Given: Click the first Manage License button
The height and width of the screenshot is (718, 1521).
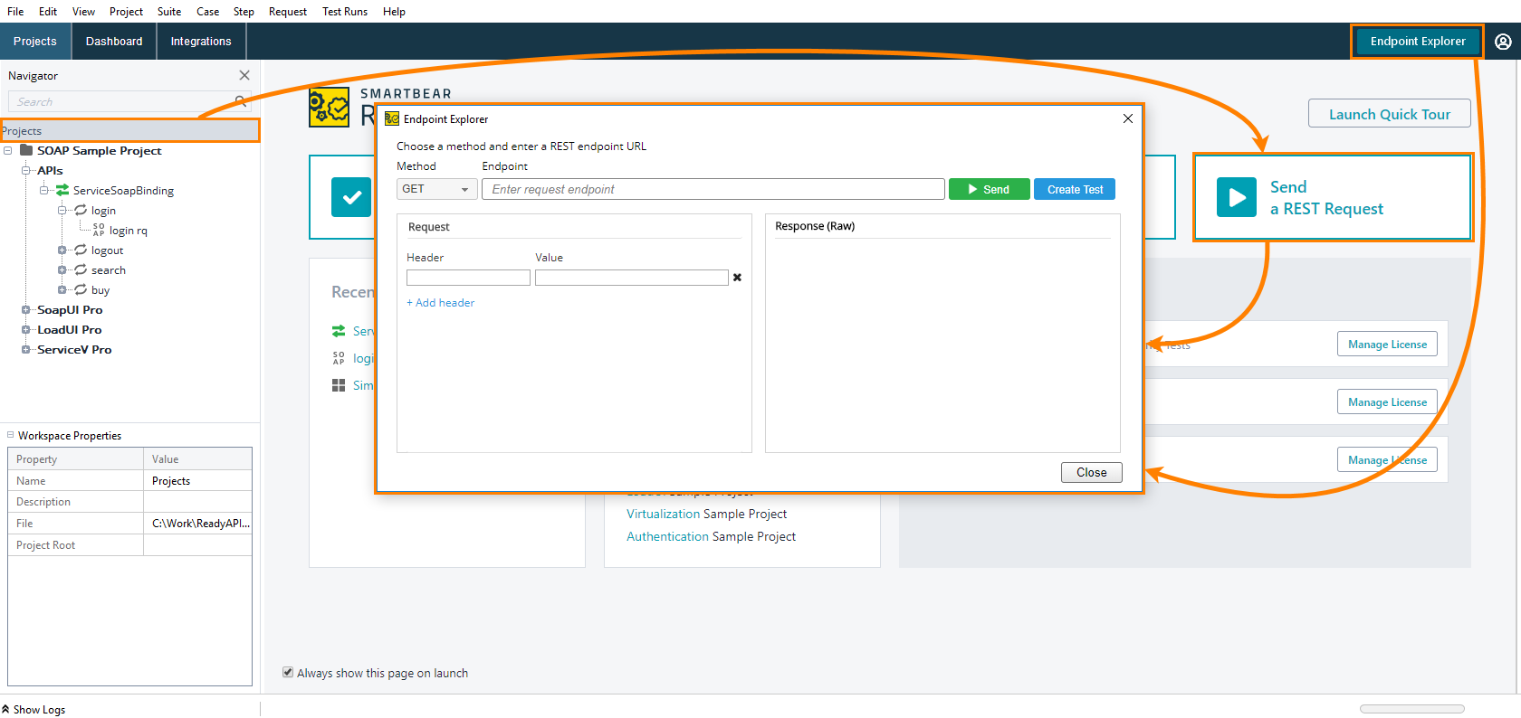Looking at the screenshot, I should [x=1387, y=344].
